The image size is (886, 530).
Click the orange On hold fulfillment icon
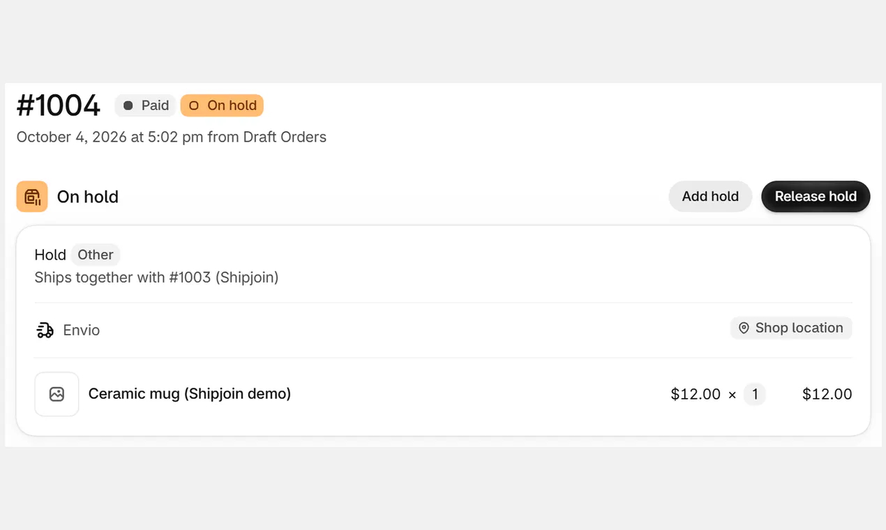pyautogui.click(x=32, y=197)
